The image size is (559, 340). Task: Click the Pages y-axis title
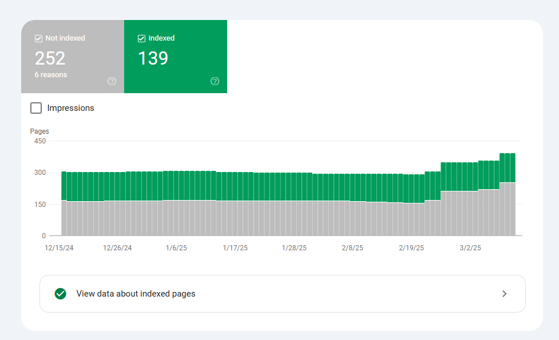click(x=39, y=131)
